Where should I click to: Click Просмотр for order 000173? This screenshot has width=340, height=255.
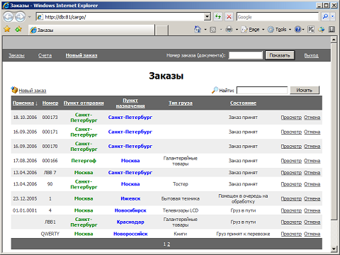[291, 118]
